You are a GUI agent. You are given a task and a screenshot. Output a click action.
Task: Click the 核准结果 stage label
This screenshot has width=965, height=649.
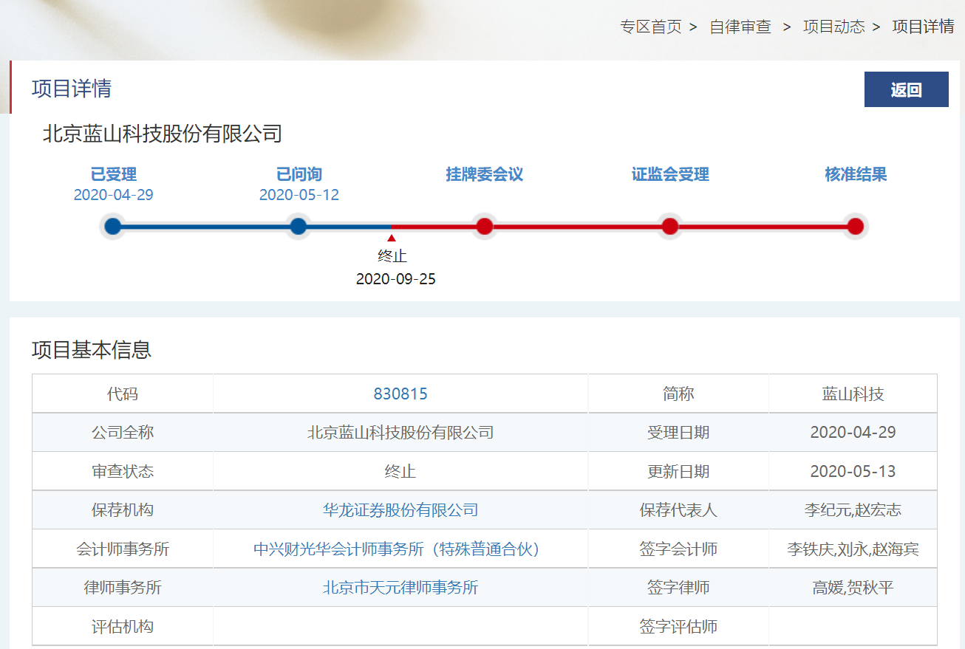pyautogui.click(x=856, y=175)
